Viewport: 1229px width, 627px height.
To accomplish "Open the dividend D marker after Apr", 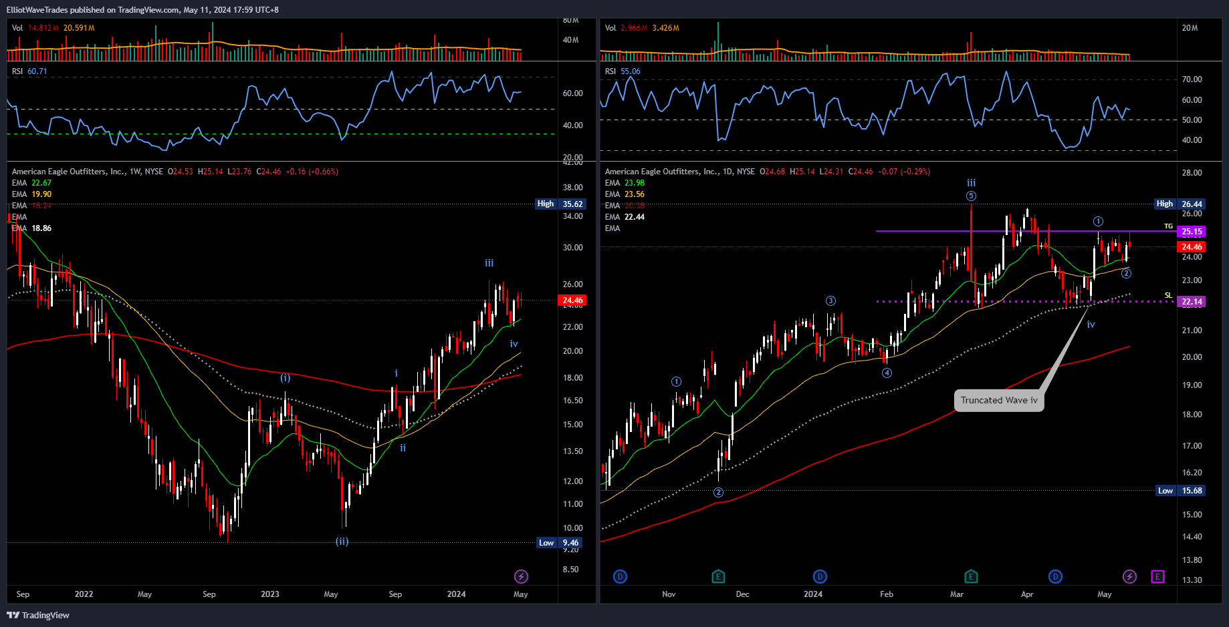I will click(1055, 576).
